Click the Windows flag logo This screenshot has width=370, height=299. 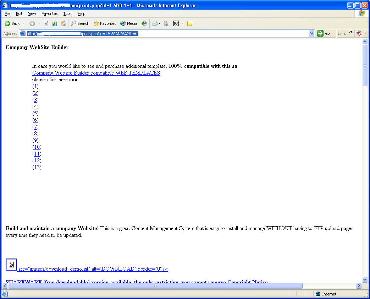362,13
